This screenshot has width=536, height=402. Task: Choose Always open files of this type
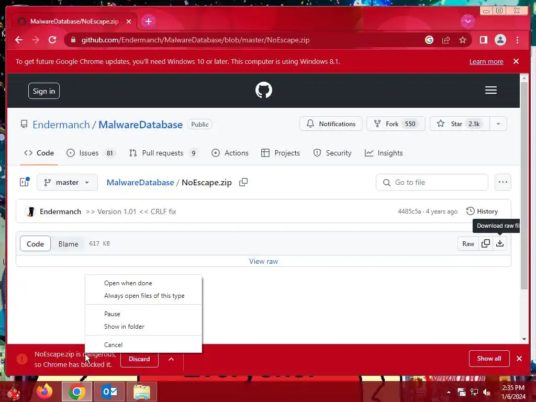point(143,296)
